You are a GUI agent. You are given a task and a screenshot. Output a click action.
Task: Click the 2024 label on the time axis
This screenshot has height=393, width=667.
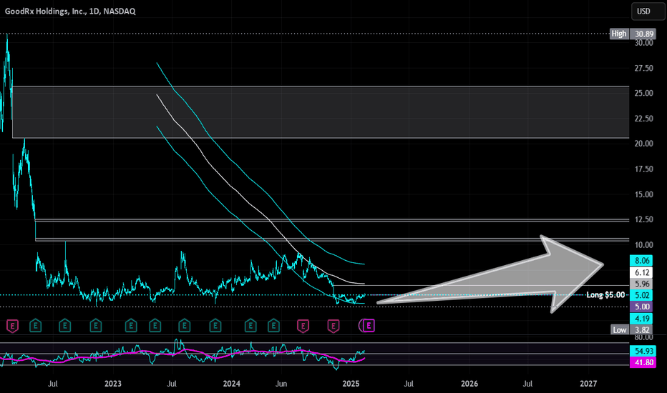(231, 384)
